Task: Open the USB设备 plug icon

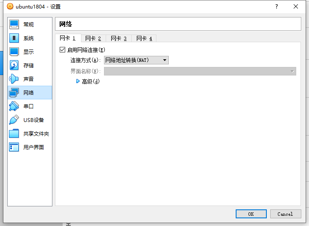Action: point(14,120)
